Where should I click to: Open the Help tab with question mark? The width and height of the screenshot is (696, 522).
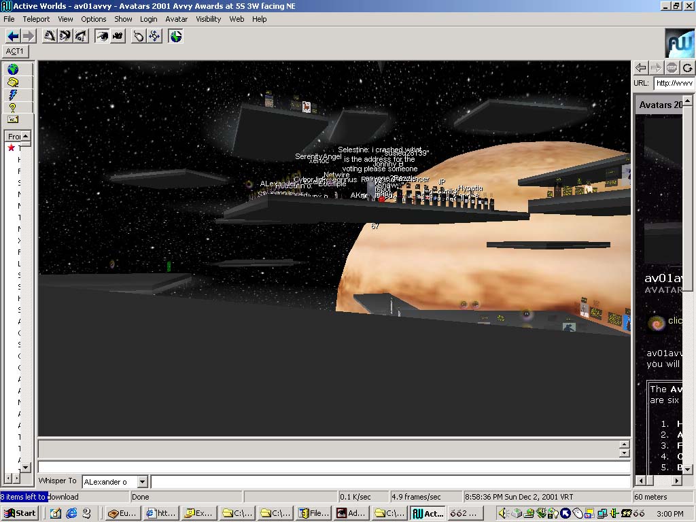click(x=12, y=107)
